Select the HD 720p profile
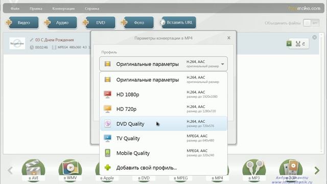 163,109
